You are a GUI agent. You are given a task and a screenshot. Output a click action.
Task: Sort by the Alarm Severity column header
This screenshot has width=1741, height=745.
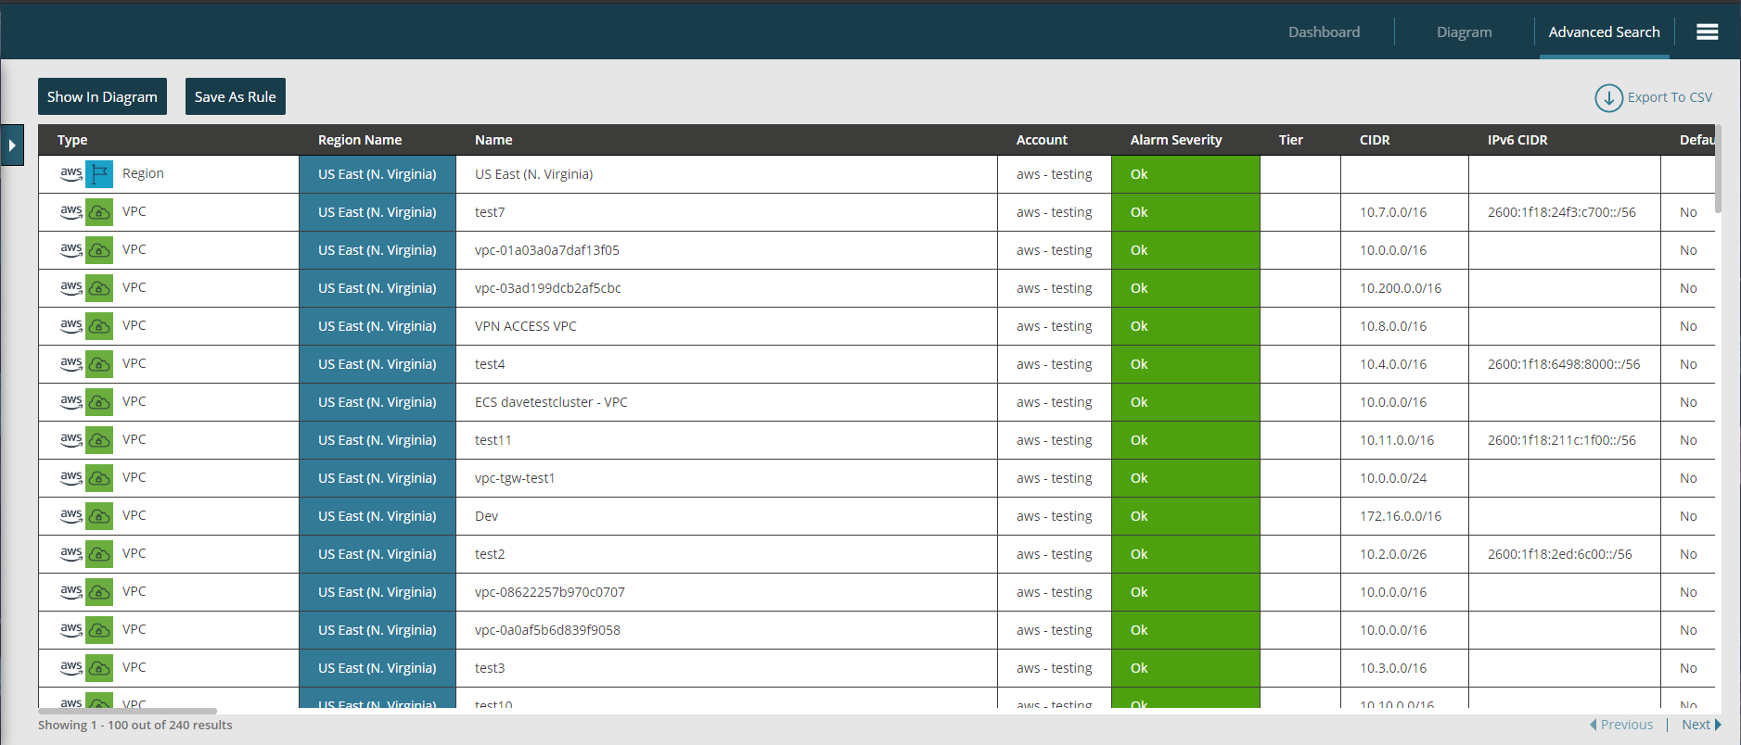coord(1175,140)
